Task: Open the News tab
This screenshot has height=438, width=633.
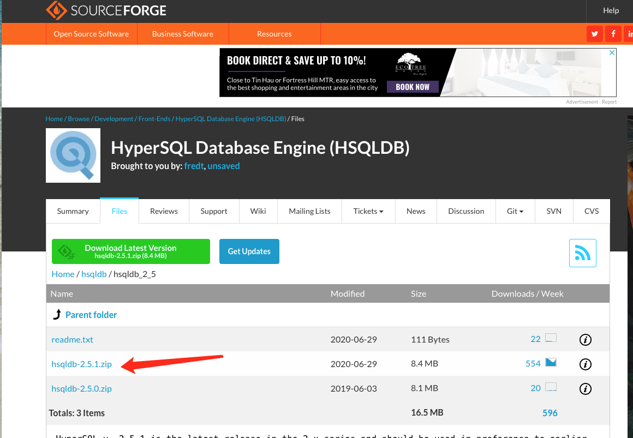Action: (x=416, y=211)
